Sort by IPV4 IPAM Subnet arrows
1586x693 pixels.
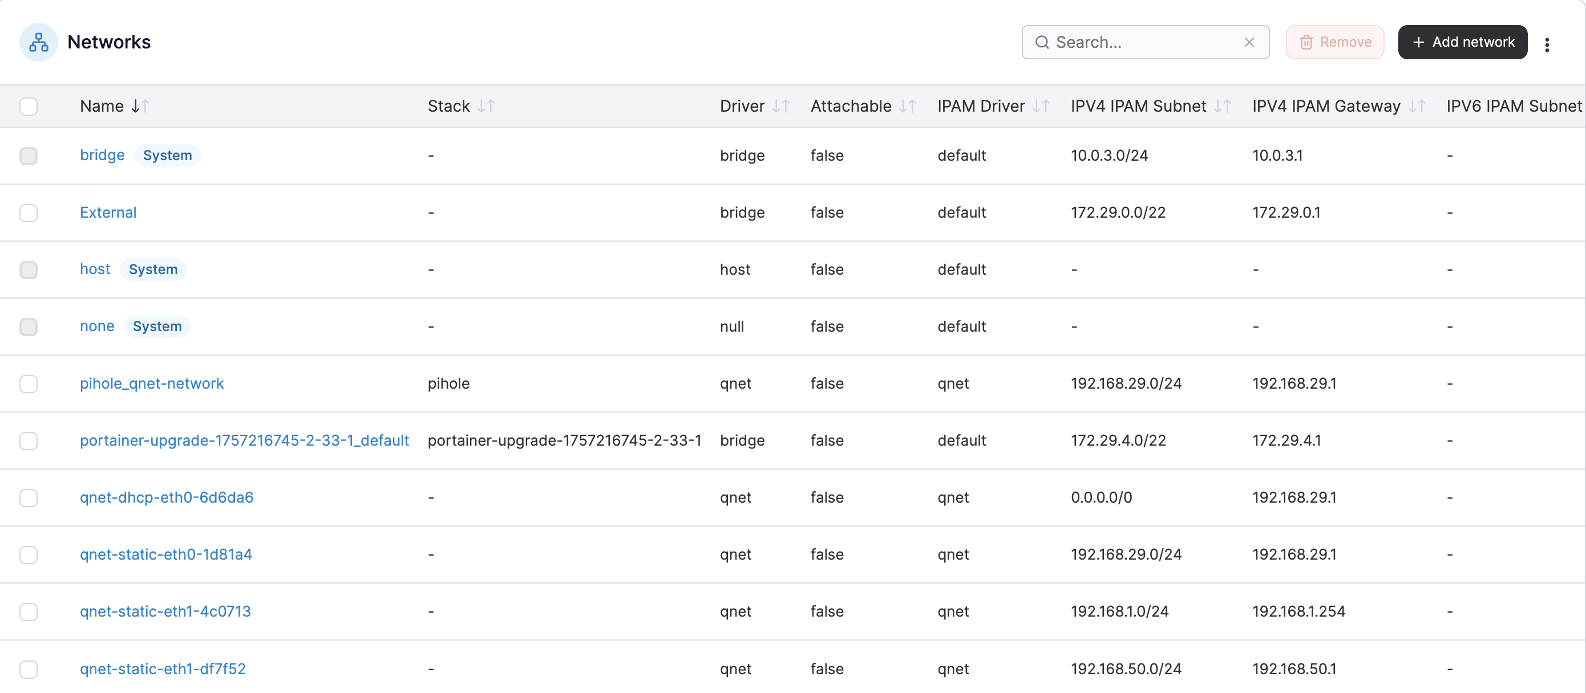(x=1222, y=107)
